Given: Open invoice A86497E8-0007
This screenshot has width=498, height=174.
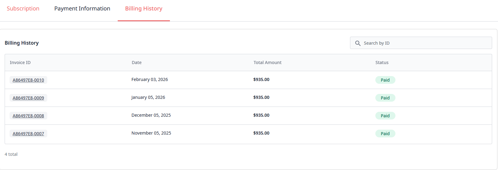Looking at the screenshot, I should [28, 134].
